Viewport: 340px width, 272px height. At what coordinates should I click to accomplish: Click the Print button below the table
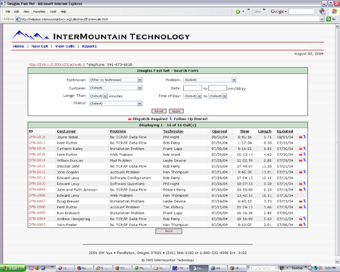click(x=169, y=231)
